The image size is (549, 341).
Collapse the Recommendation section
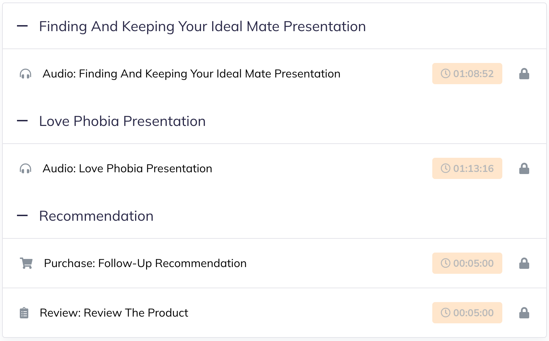pyautogui.click(x=22, y=216)
